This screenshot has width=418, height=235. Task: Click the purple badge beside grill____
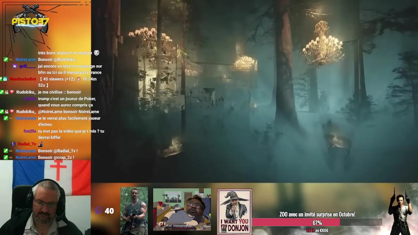15,66
